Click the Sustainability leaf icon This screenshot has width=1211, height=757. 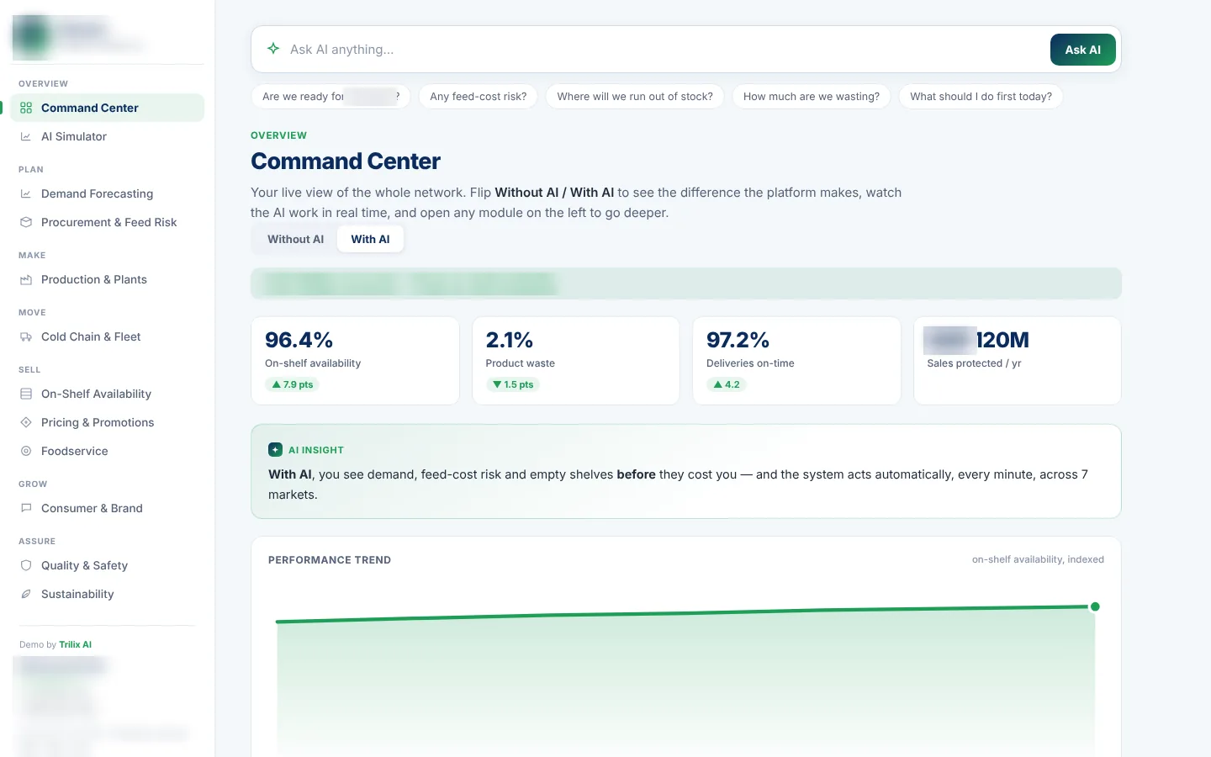click(x=26, y=594)
